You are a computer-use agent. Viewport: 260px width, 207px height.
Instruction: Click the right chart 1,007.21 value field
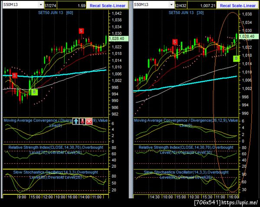tap(201, 6)
